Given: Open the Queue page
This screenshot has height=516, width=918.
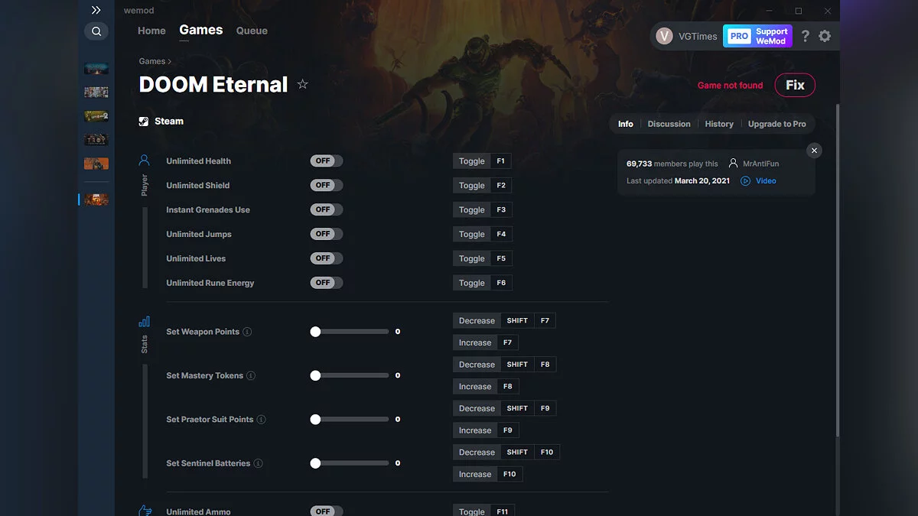Looking at the screenshot, I should pyautogui.click(x=252, y=31).
